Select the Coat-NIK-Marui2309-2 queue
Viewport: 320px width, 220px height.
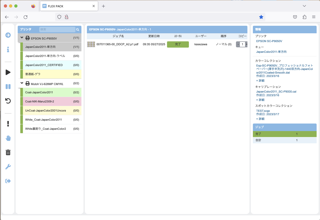coord(51,101)
